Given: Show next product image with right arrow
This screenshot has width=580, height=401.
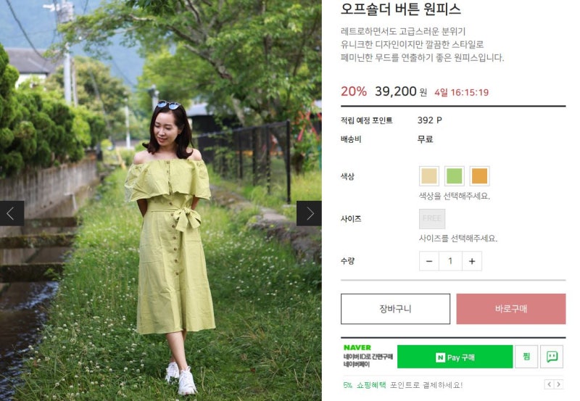Looking at the screenshot, I should [x=309, y=213].
